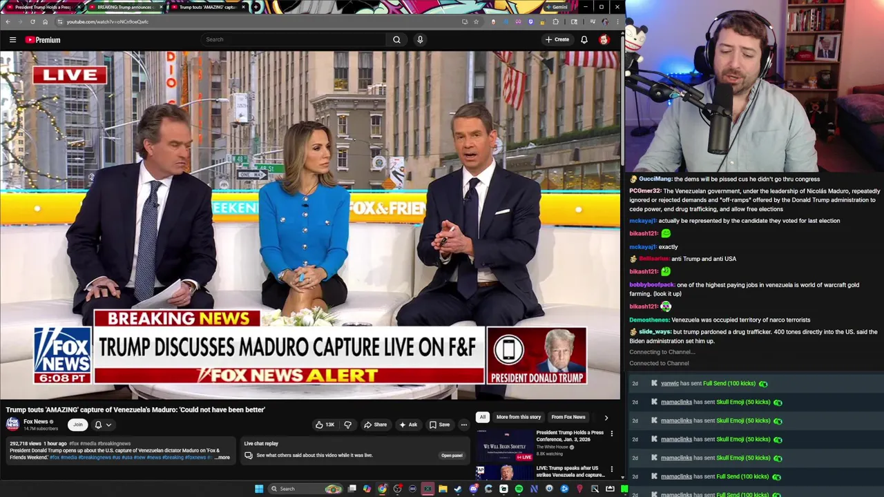Open Fox News channel avatar

tap(12, 424)
